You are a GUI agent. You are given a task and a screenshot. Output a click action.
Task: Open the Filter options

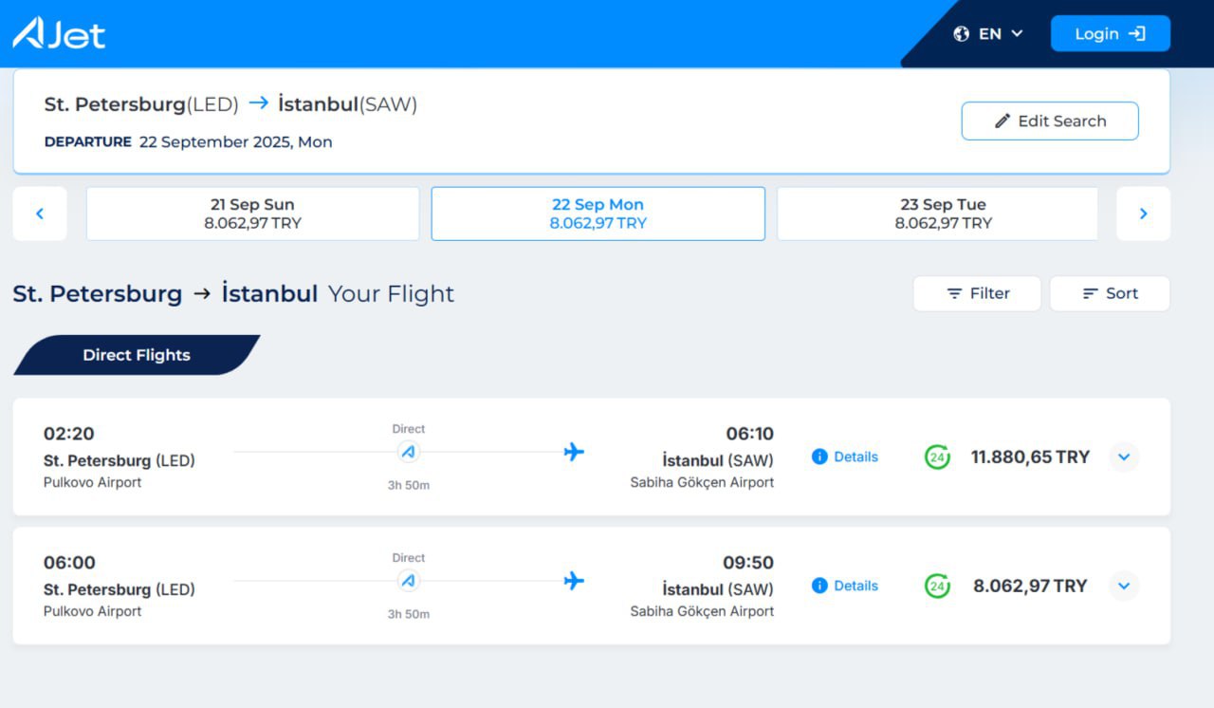(977, 294)
